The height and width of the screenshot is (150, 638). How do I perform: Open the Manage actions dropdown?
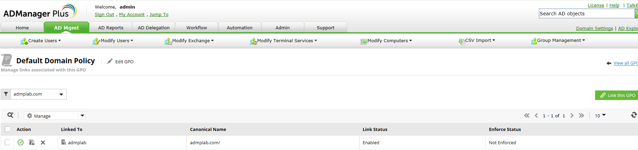tap(55, 116)
